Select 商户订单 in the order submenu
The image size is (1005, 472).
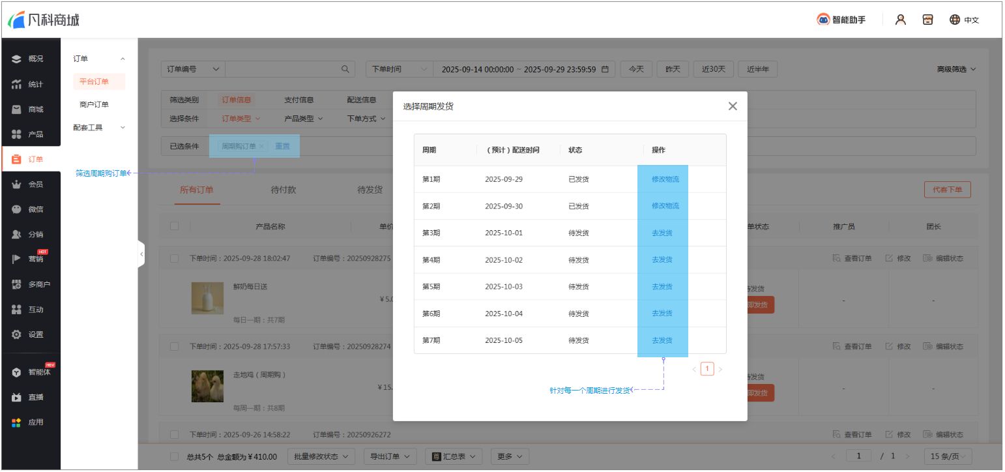pyautogui.click(x=94, y=104)
